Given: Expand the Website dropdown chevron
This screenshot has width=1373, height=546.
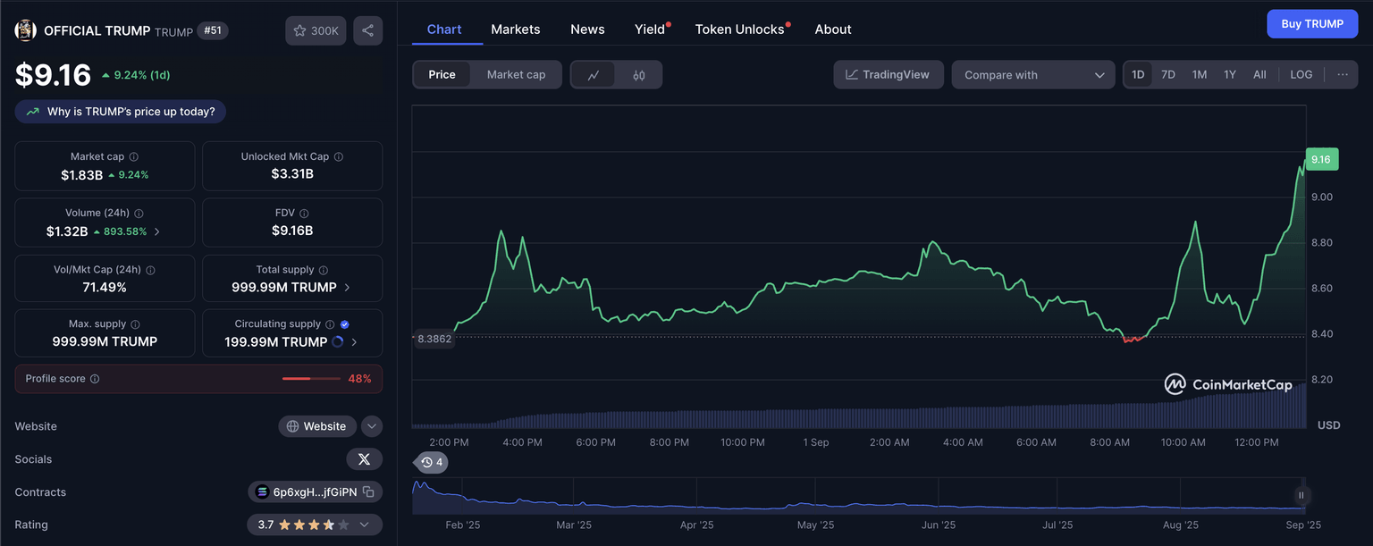Looking at the screenshot, I should coord(372,426).
